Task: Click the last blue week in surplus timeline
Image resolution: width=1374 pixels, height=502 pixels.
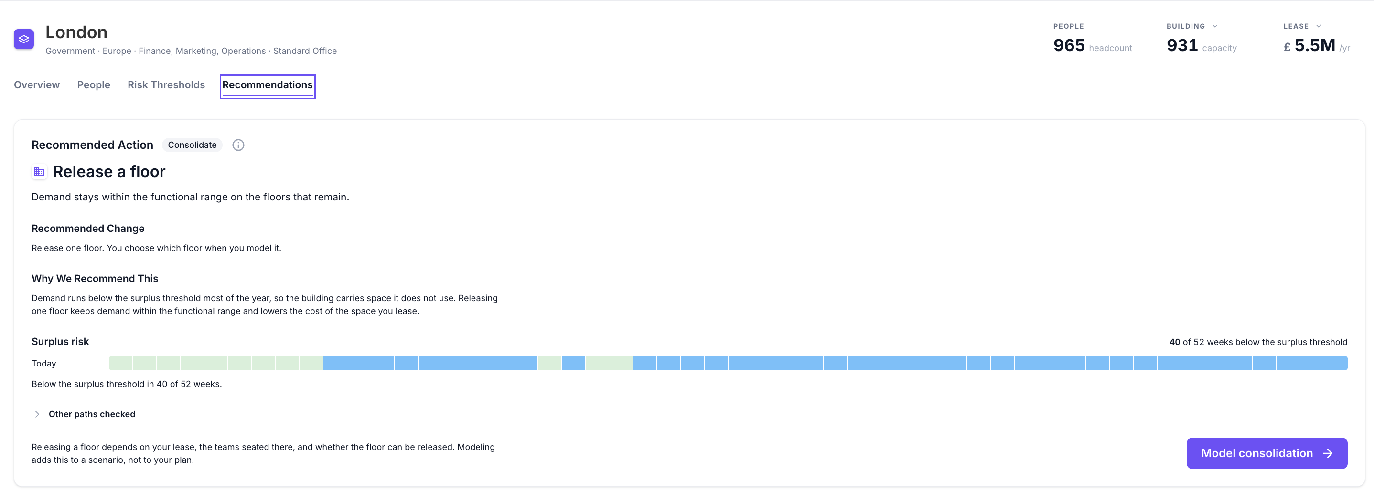Action: [1336, 363]
